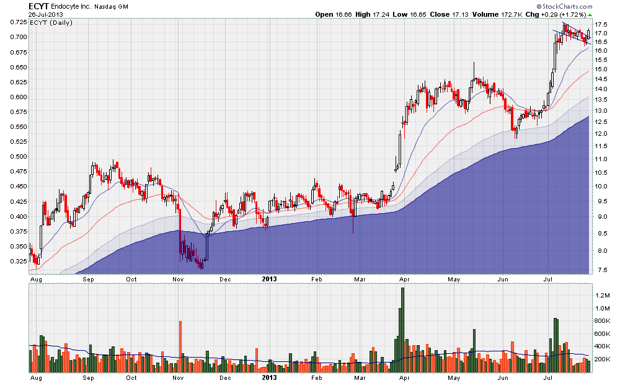Click the 15.0 price label on right axis
This screenshot has height=383, width=620.
[x=601, y=69]
